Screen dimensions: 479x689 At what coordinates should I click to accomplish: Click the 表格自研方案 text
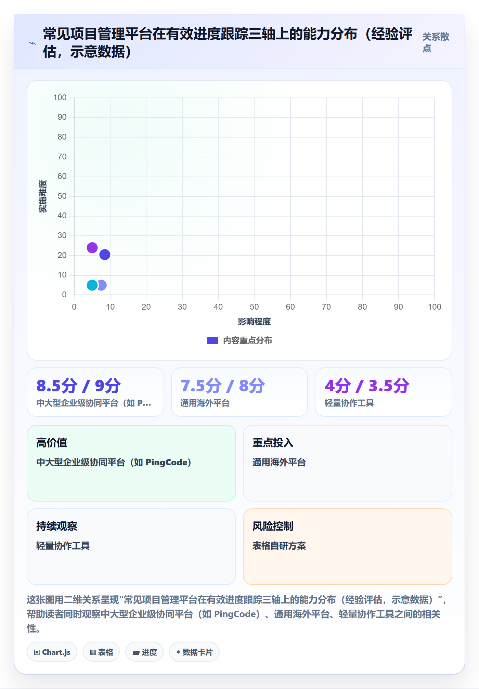279,546
